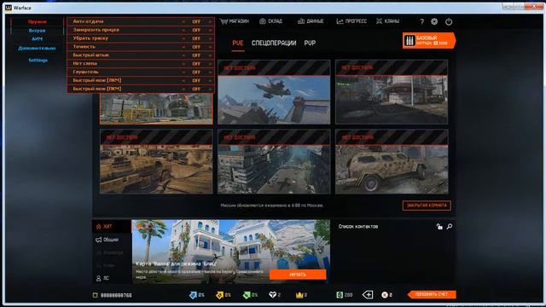Click the ЗАКРЫТАЯ КОМНАТА button
Image resolution: width=546 pixels, height=307 pixels.
[x=427, y=206]
